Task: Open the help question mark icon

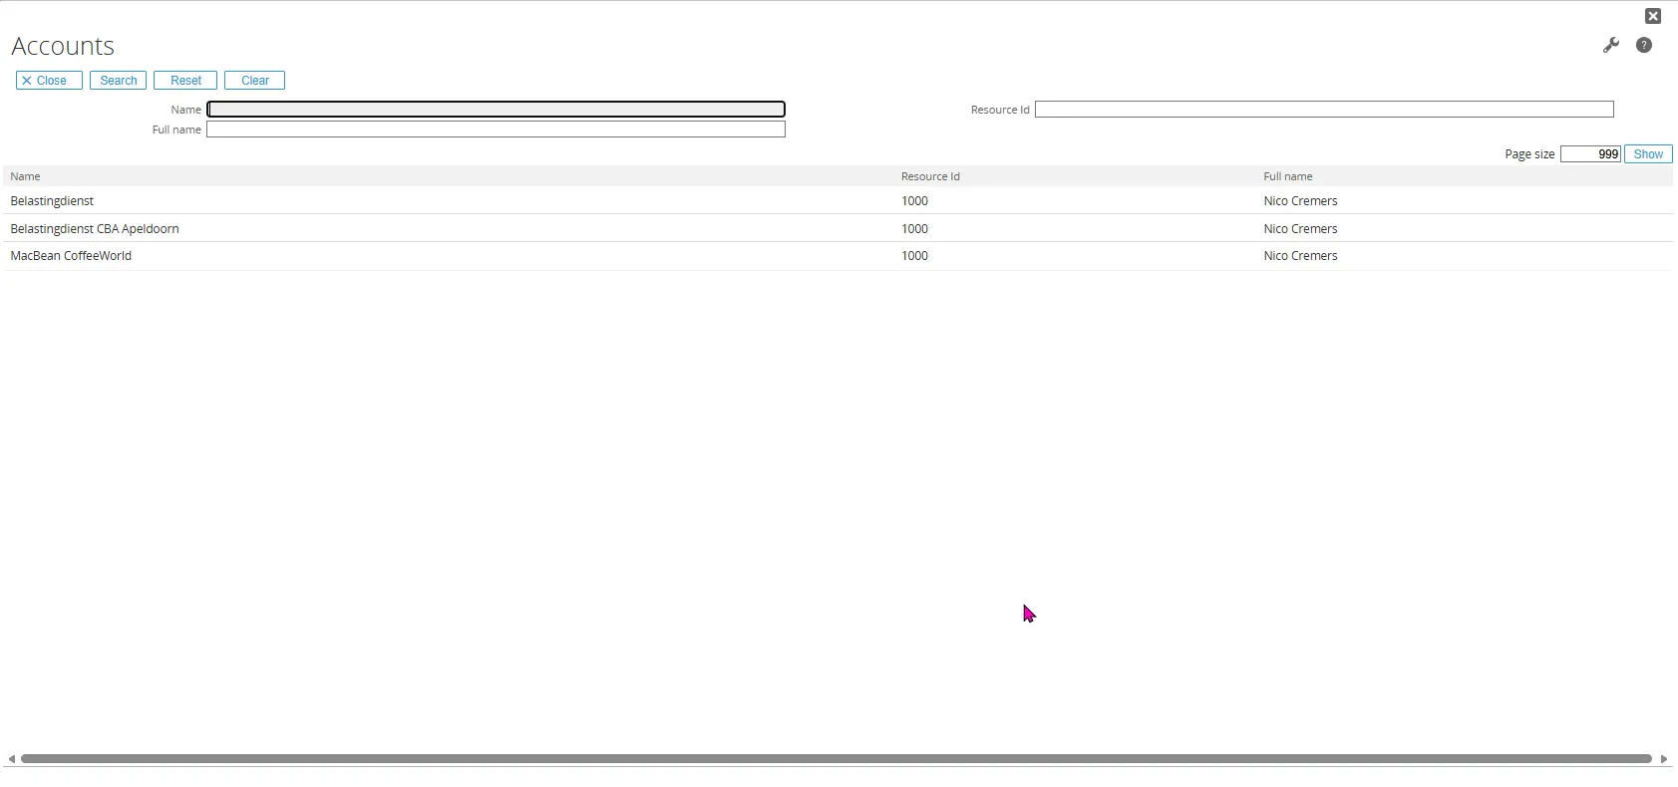Action: click(x=1644, y=45)
